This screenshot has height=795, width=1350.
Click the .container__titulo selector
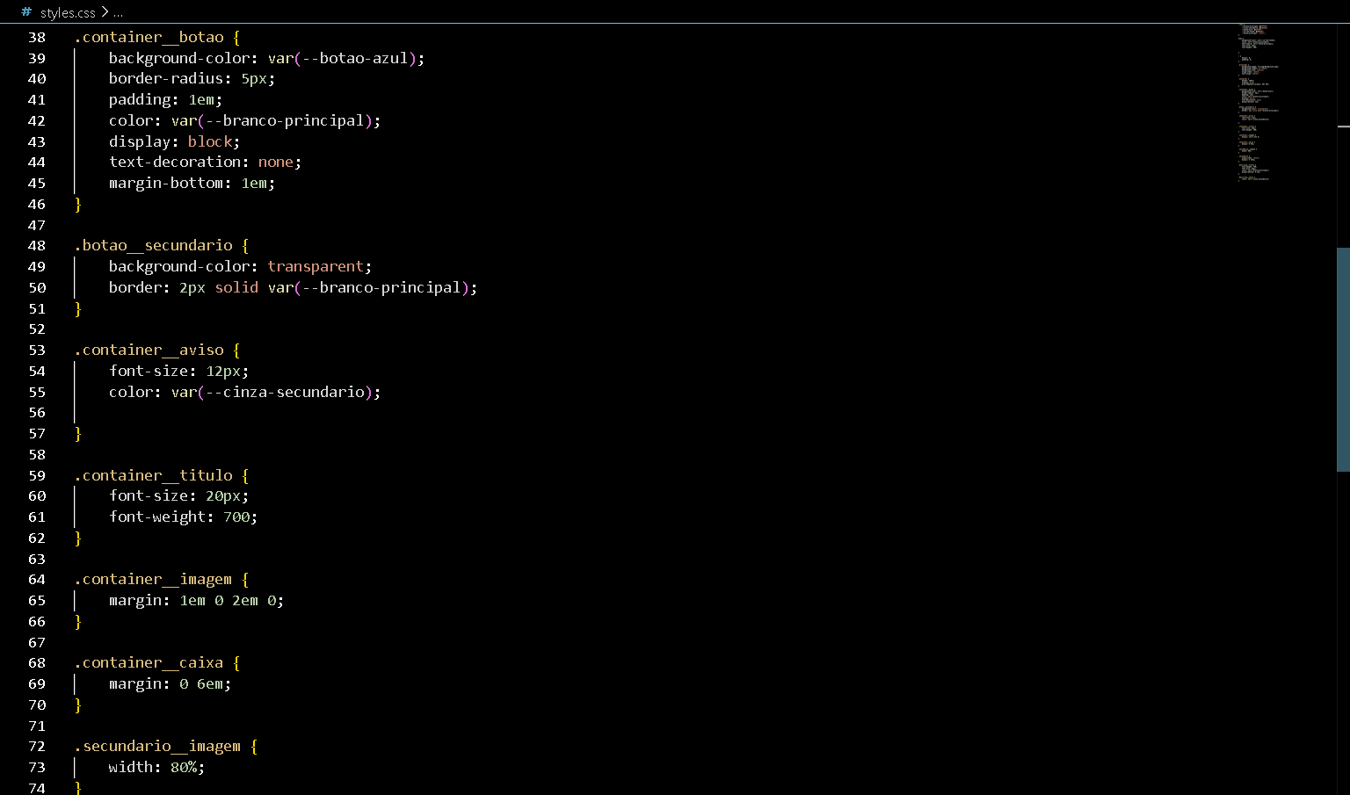pyautogui.click(x=154, y=475)
